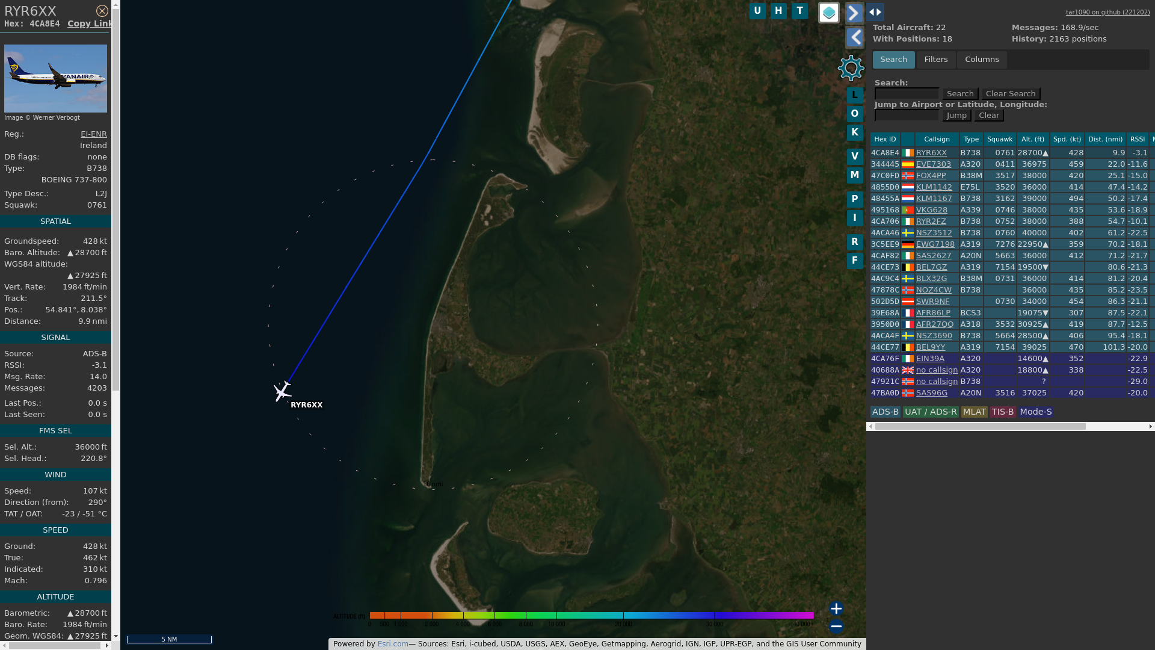The width and height of the screenshot is (1155, 650).
Task: Toggle the L labels map button
Action: click(854, 95)
